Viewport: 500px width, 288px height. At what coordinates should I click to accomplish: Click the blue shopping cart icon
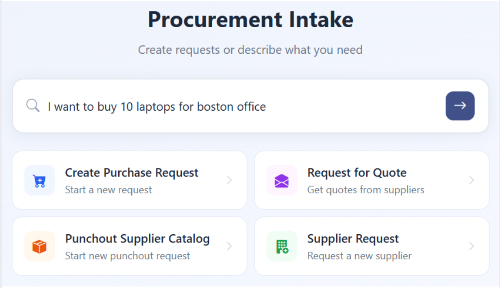(x=40, y=180)
